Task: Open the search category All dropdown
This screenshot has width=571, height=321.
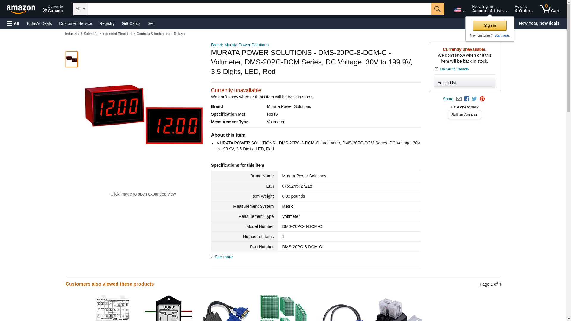Action: point(80,9)
